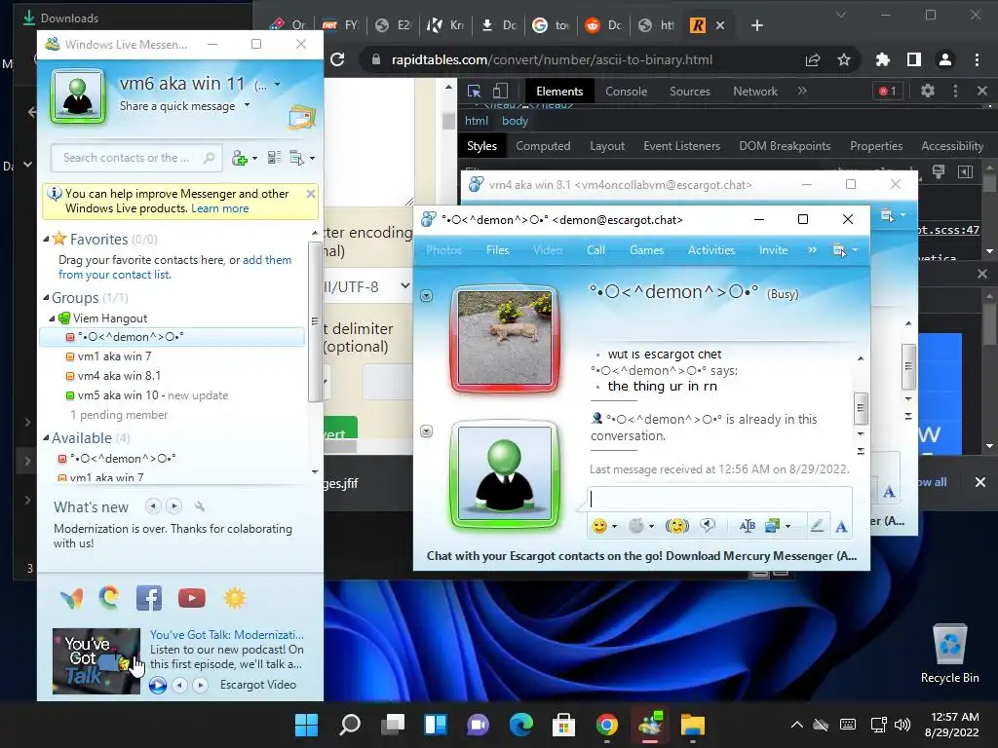Open What's new settings wrench
The width and height of the screenshot is (998, 748).
pos(199,506)
